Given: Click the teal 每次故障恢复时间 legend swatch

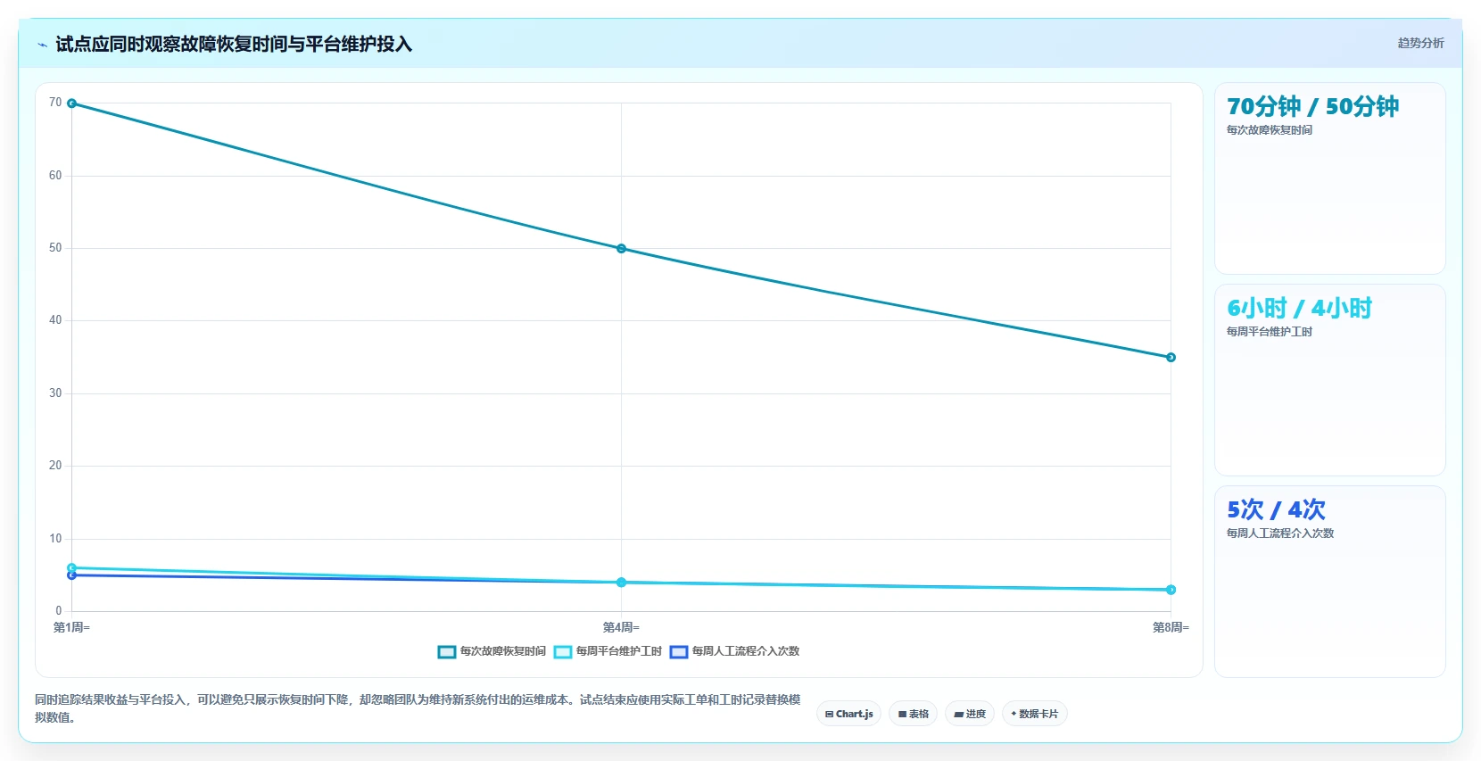Looking at the screenshot, I should pos(447,652).
